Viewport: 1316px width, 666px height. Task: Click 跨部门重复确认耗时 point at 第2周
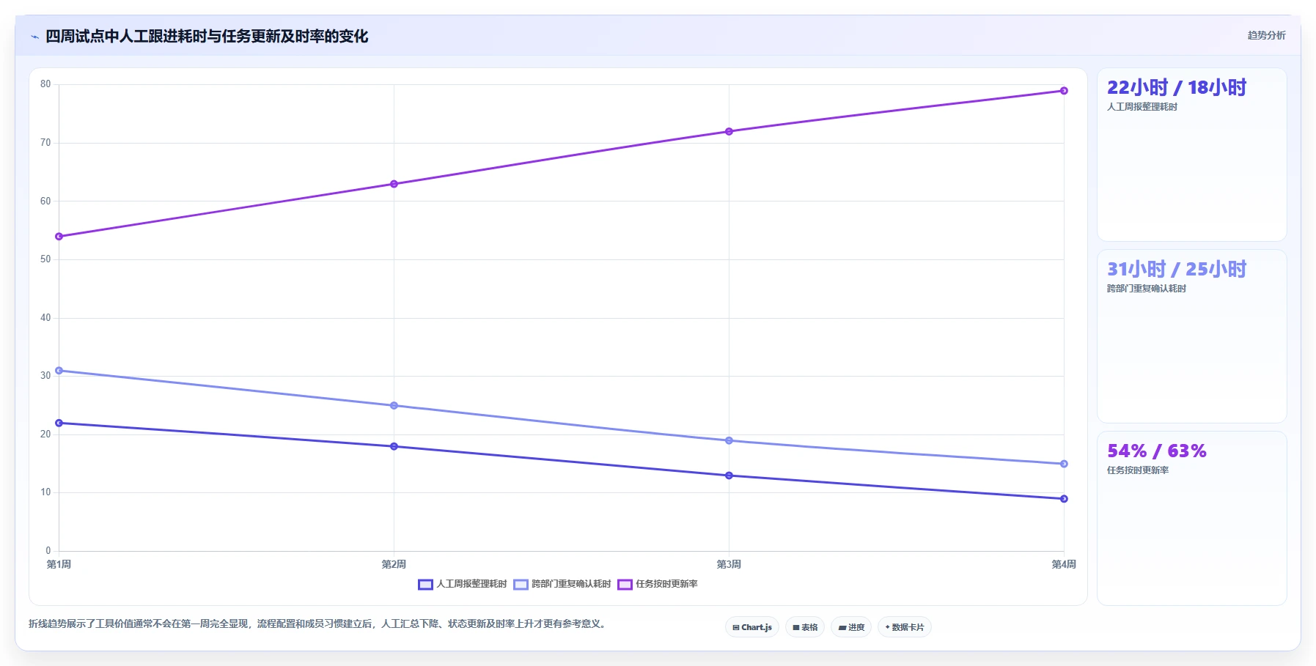tap(394, 406)
